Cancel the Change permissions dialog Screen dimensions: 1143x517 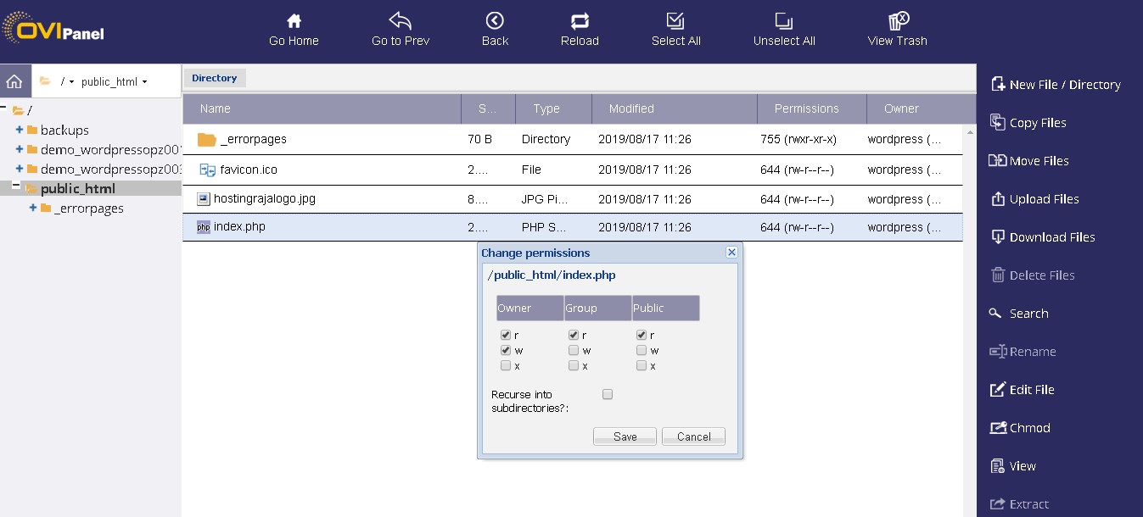pos(693,436)
